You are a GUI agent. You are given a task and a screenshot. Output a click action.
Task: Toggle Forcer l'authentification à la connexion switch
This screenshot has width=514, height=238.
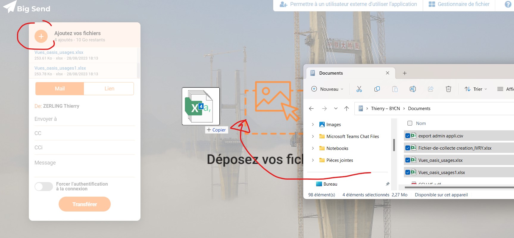pos(44,187)
